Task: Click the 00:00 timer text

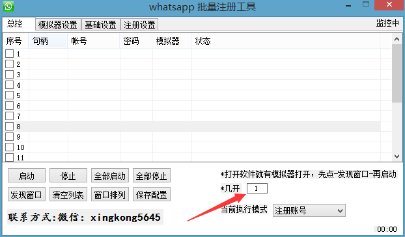Action: (x=387, y=229)
